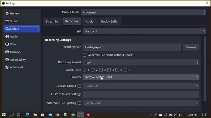Open Microsoft Store from the taskbar

coord(43,115)
